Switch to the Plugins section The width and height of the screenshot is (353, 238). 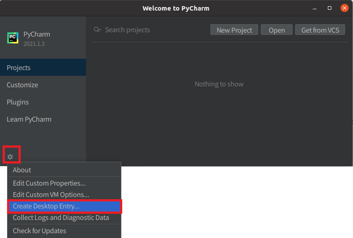coord(43,102)
